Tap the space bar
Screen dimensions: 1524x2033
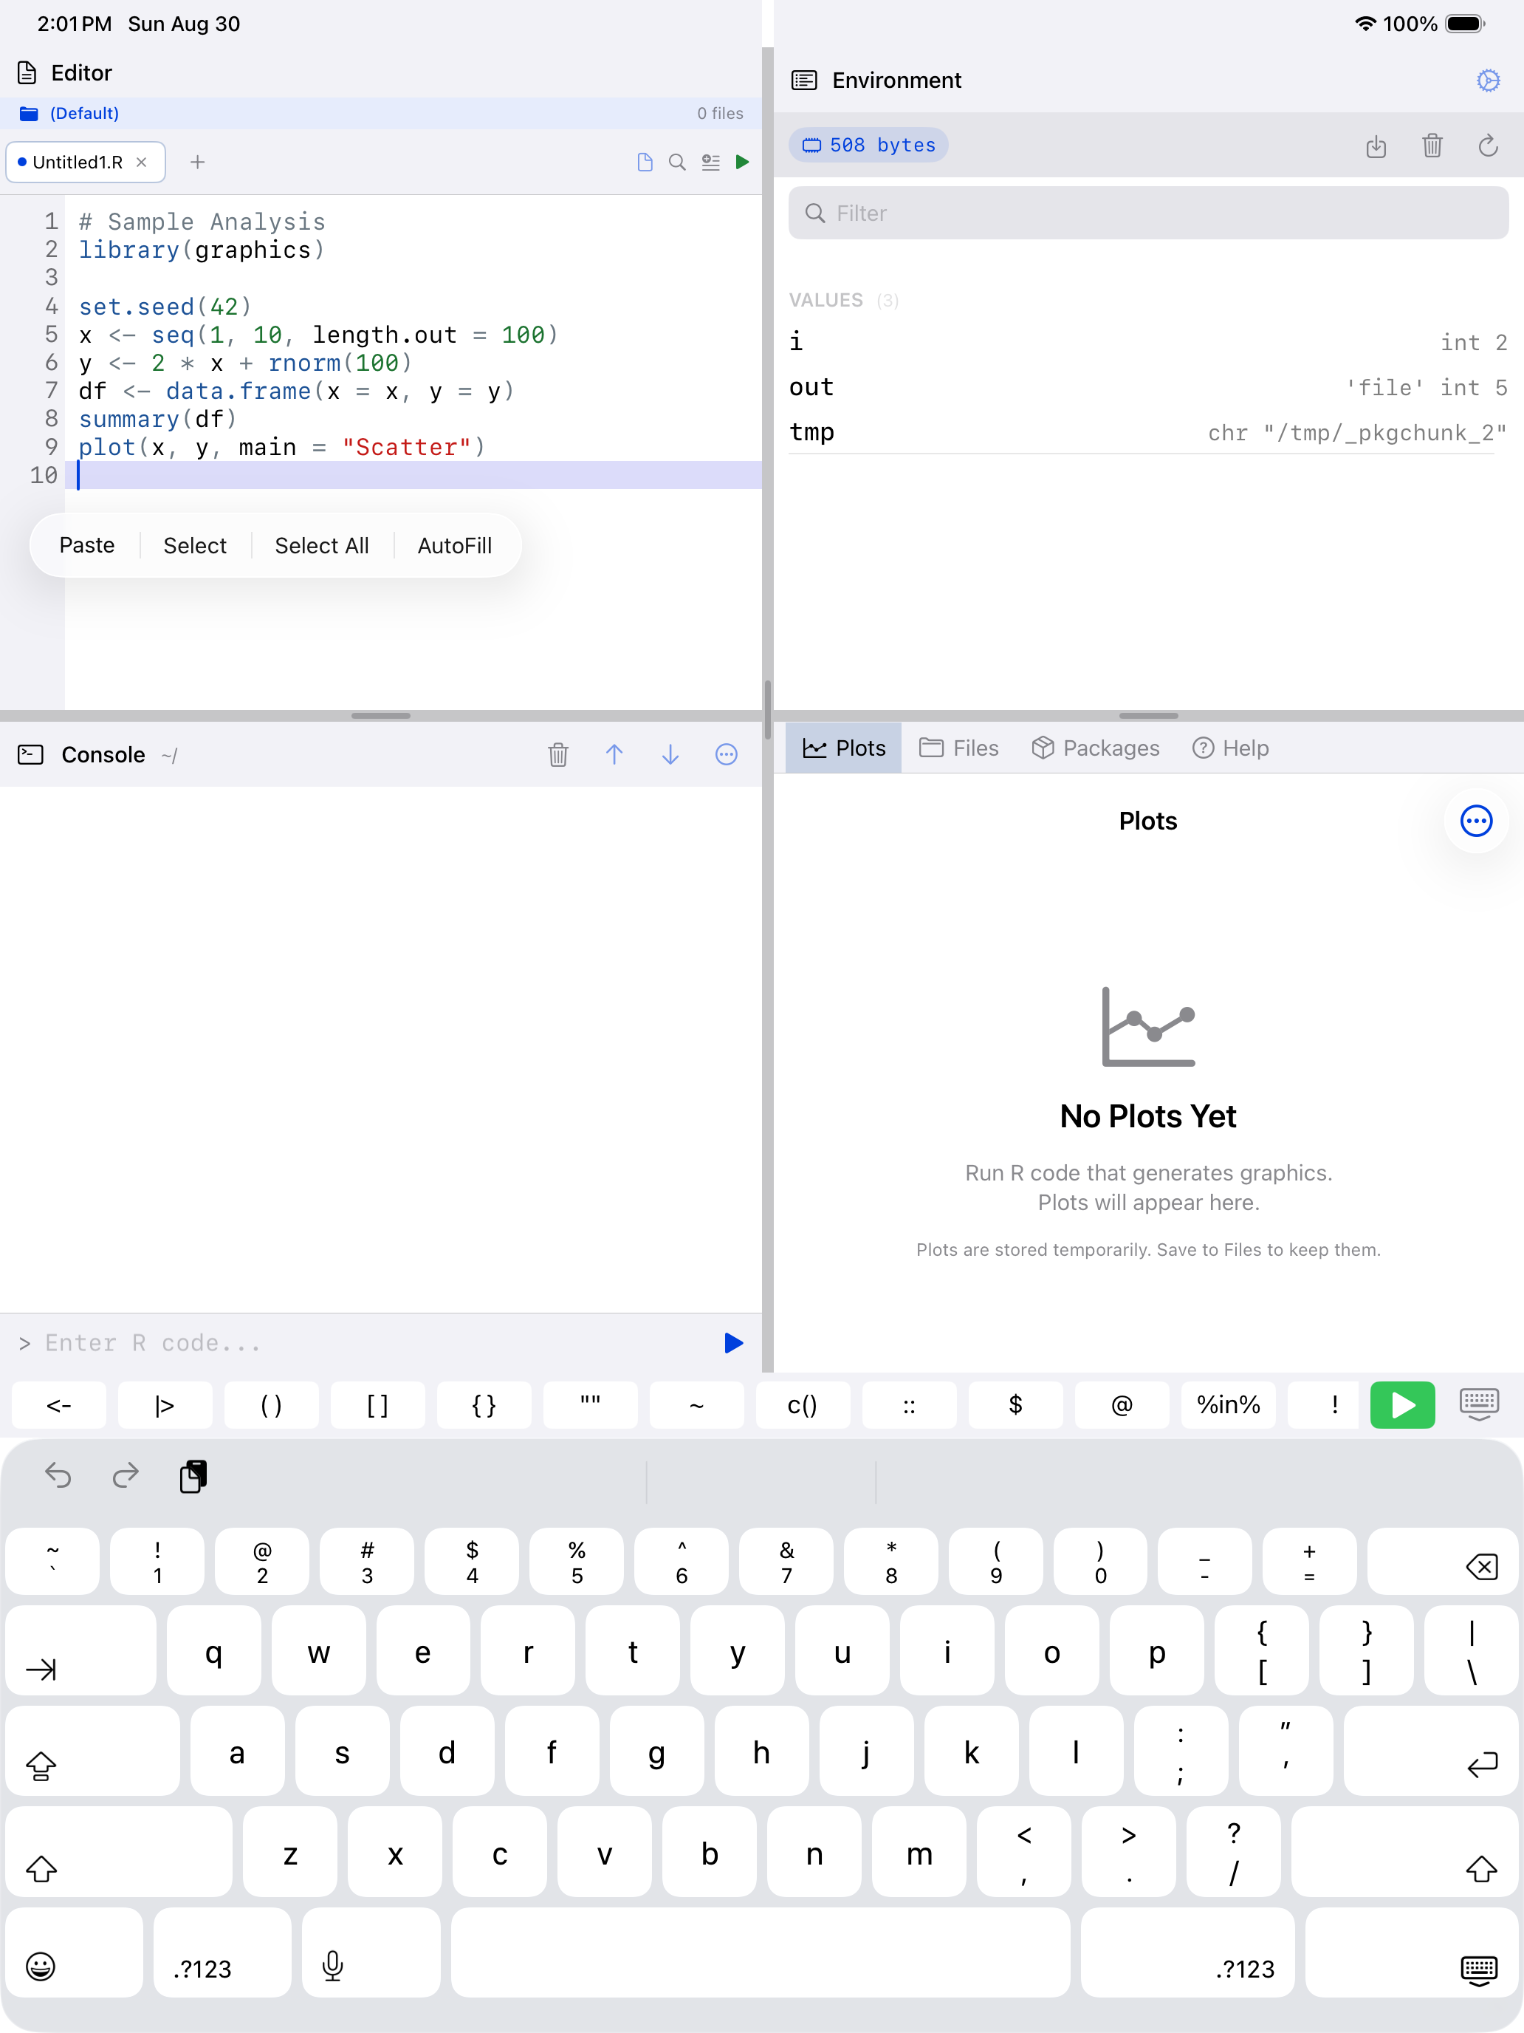tap(761, 1952)
